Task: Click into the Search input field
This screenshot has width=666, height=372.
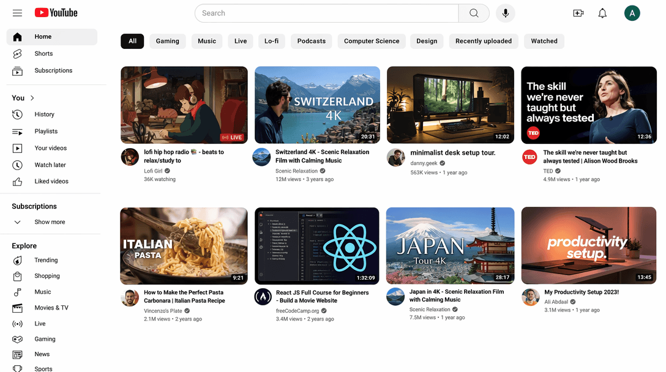Action: [x=326, y=13]
